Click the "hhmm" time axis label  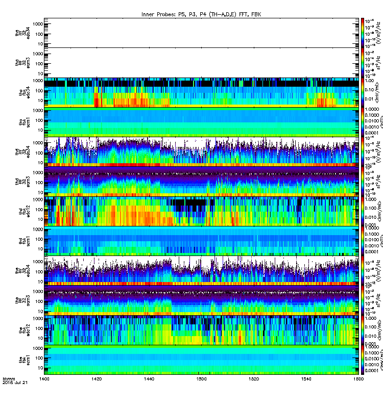coord(9,379)
